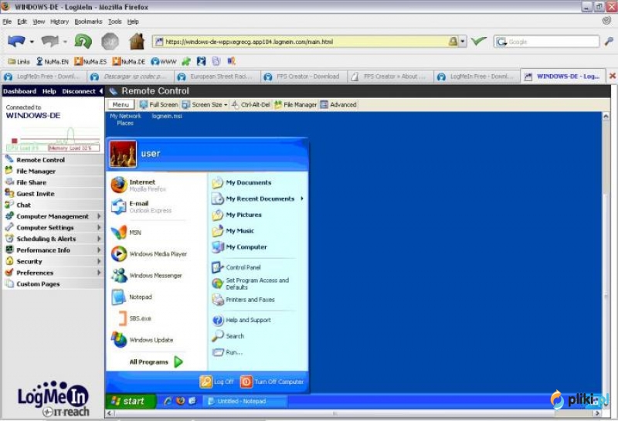Open the Tools menu
This screenshot has height=421, width=618.
[114, 22]
